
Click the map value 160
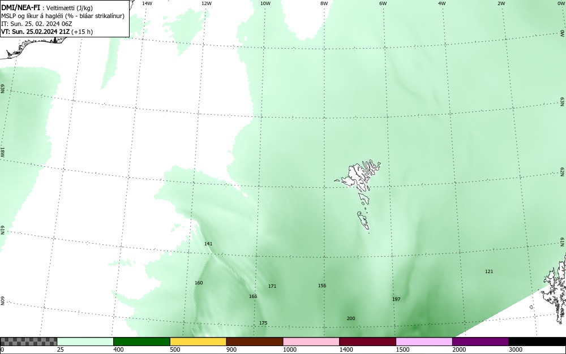(x=199, y=283)
